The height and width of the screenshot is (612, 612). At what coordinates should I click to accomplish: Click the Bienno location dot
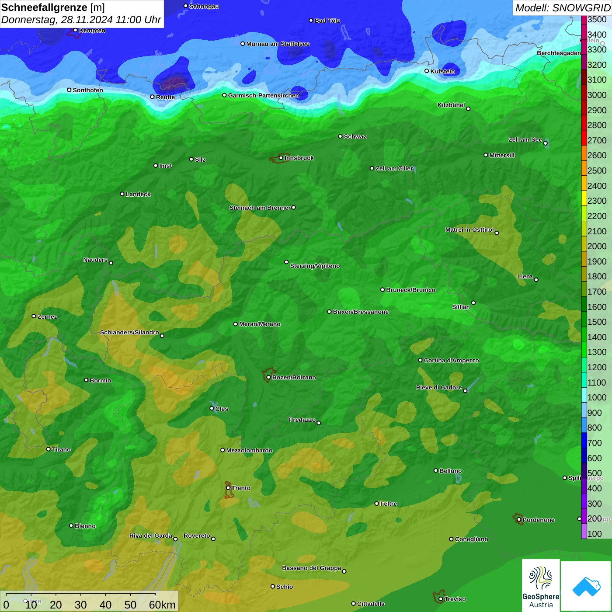(71, 525)
